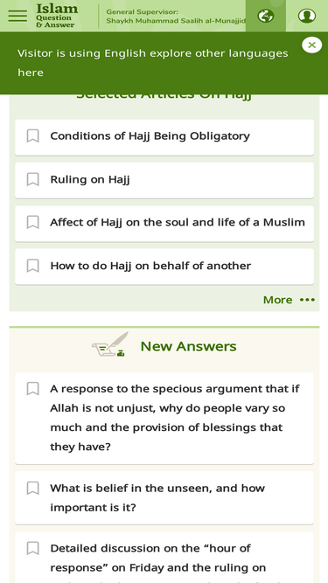
Task: Bookmark the specious argument answer
Action: 32,389
